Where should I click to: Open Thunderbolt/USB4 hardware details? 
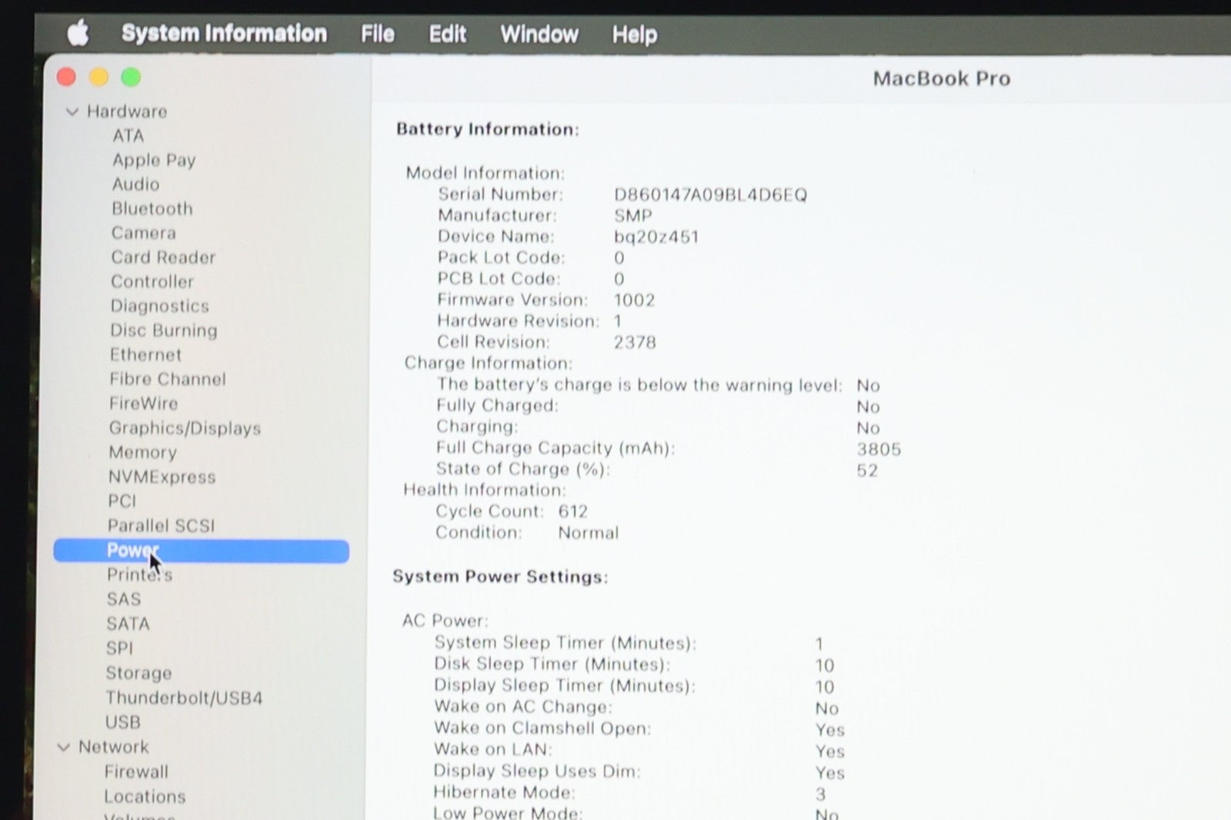184,698
